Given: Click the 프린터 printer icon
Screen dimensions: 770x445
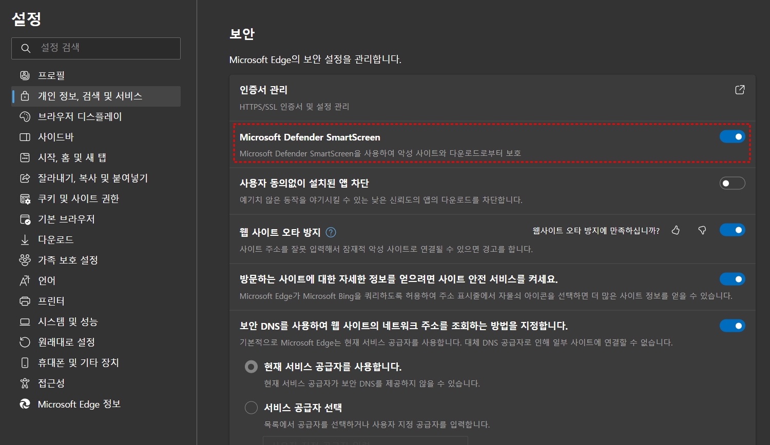Looking at the screenshot, I should [x=25, y=301].
